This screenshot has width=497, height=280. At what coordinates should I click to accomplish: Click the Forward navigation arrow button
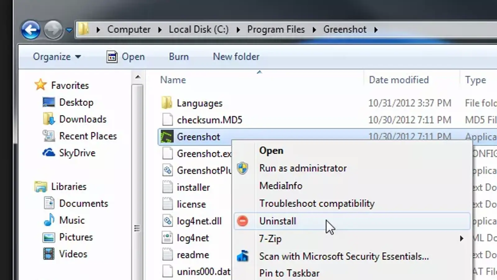(x=53, y=30)
